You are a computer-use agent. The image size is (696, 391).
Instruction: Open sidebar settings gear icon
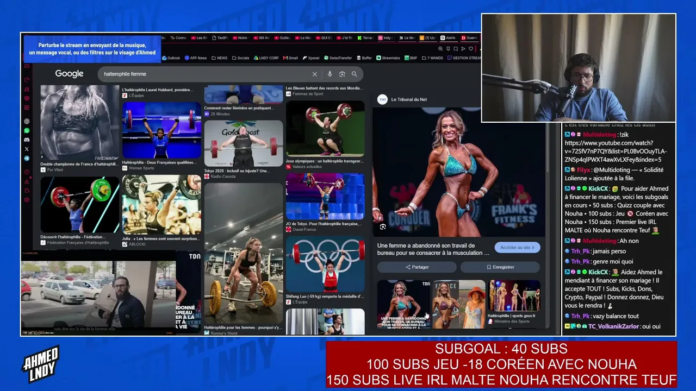(x=27, y=200)
